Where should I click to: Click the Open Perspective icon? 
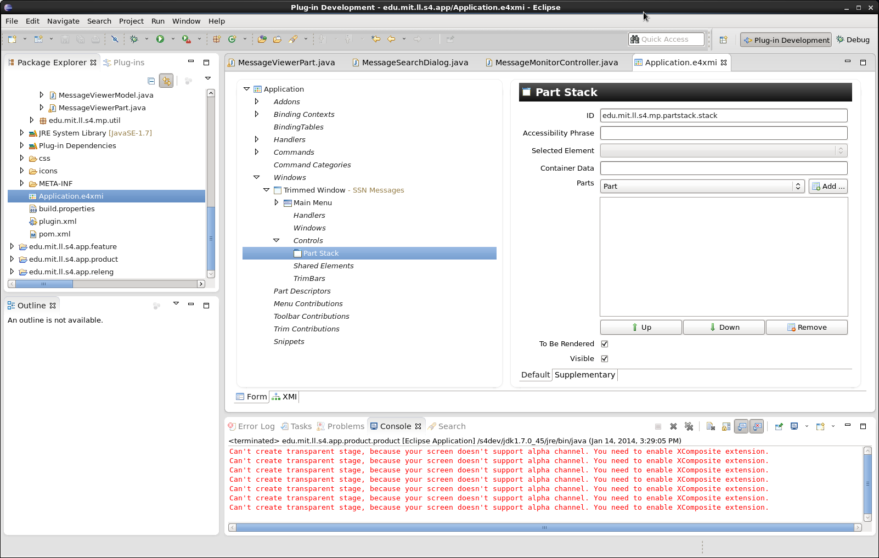tap(724, 40)
